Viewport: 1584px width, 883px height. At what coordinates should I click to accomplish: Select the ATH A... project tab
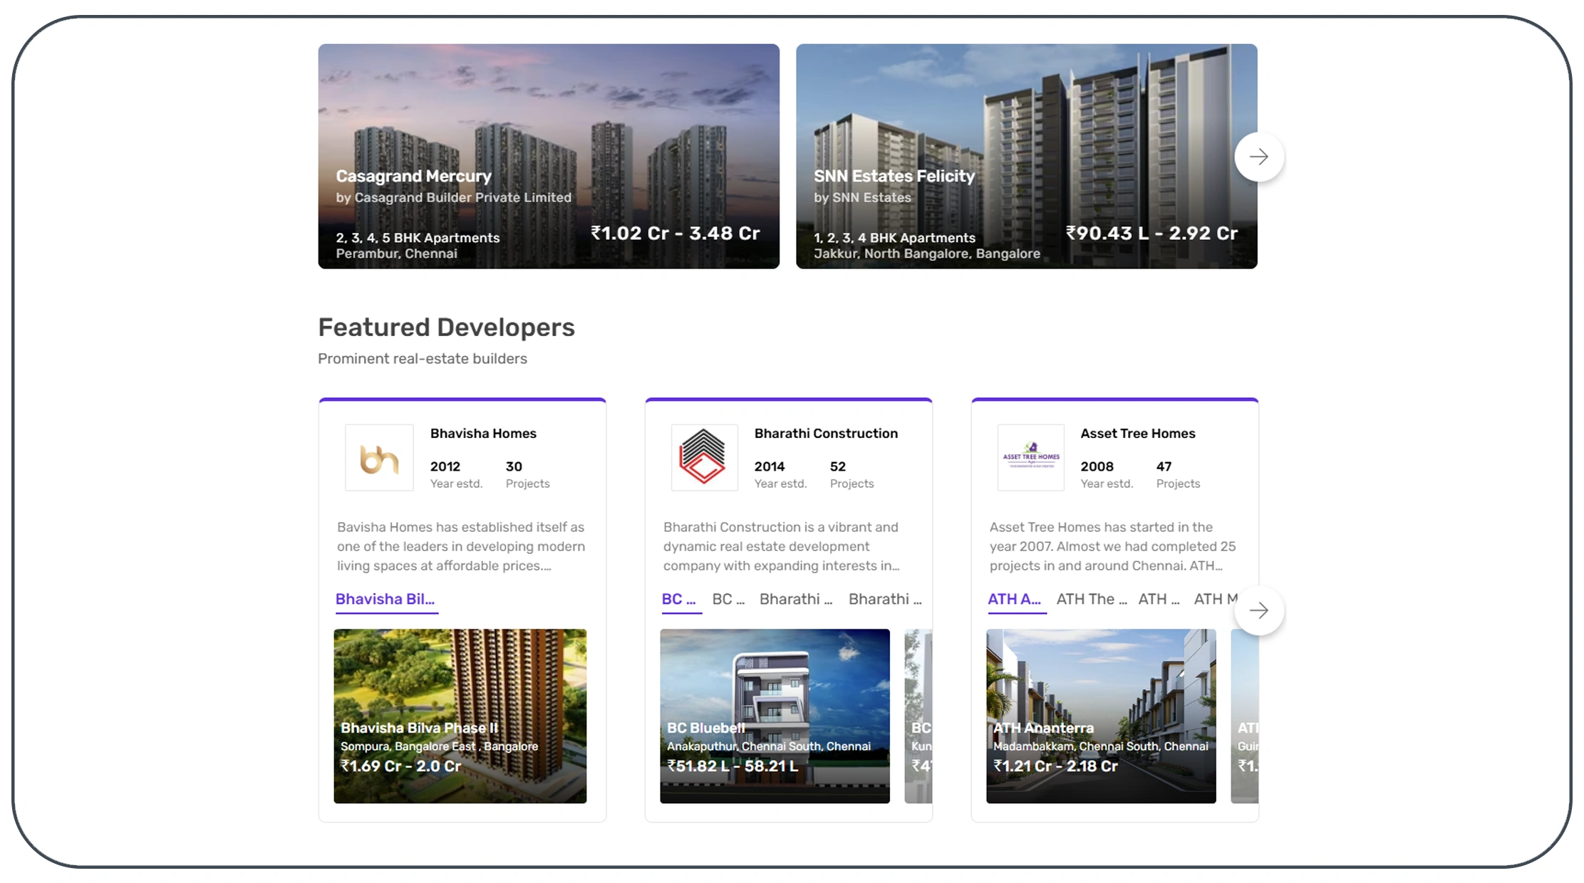click(1014, 599)
